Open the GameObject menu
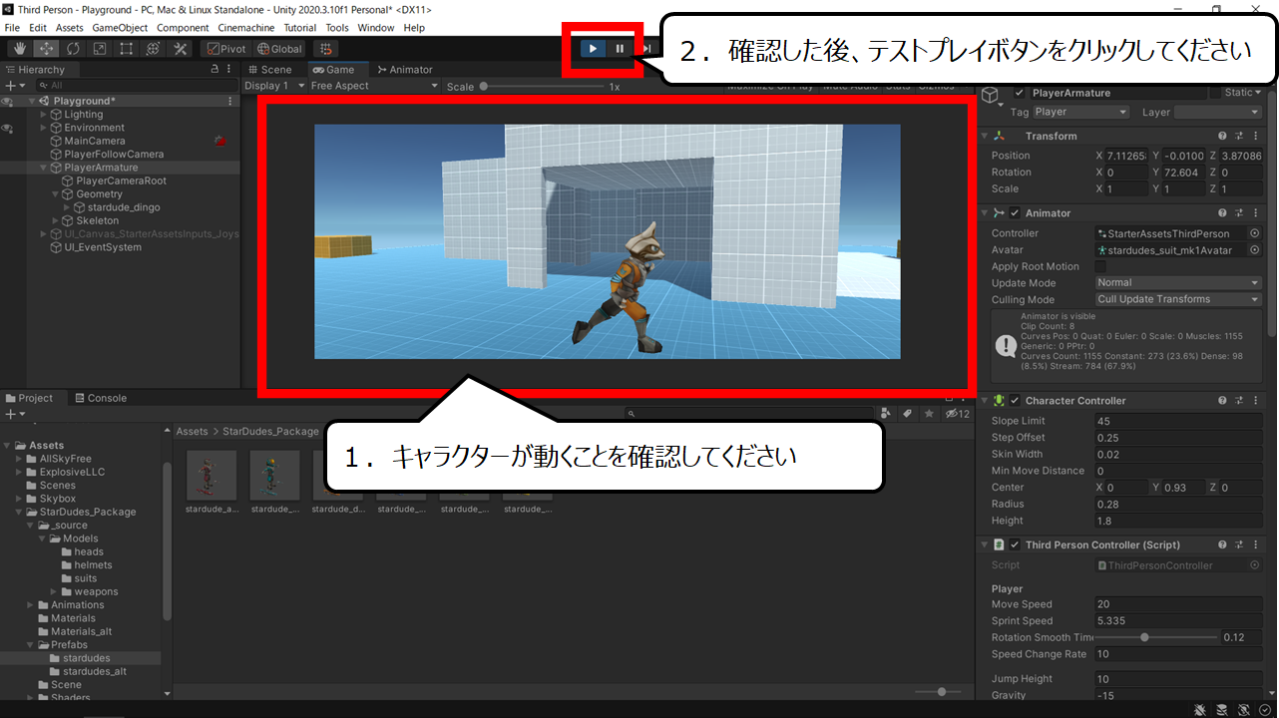1279x718 pixels. click(x=120, y=28)
